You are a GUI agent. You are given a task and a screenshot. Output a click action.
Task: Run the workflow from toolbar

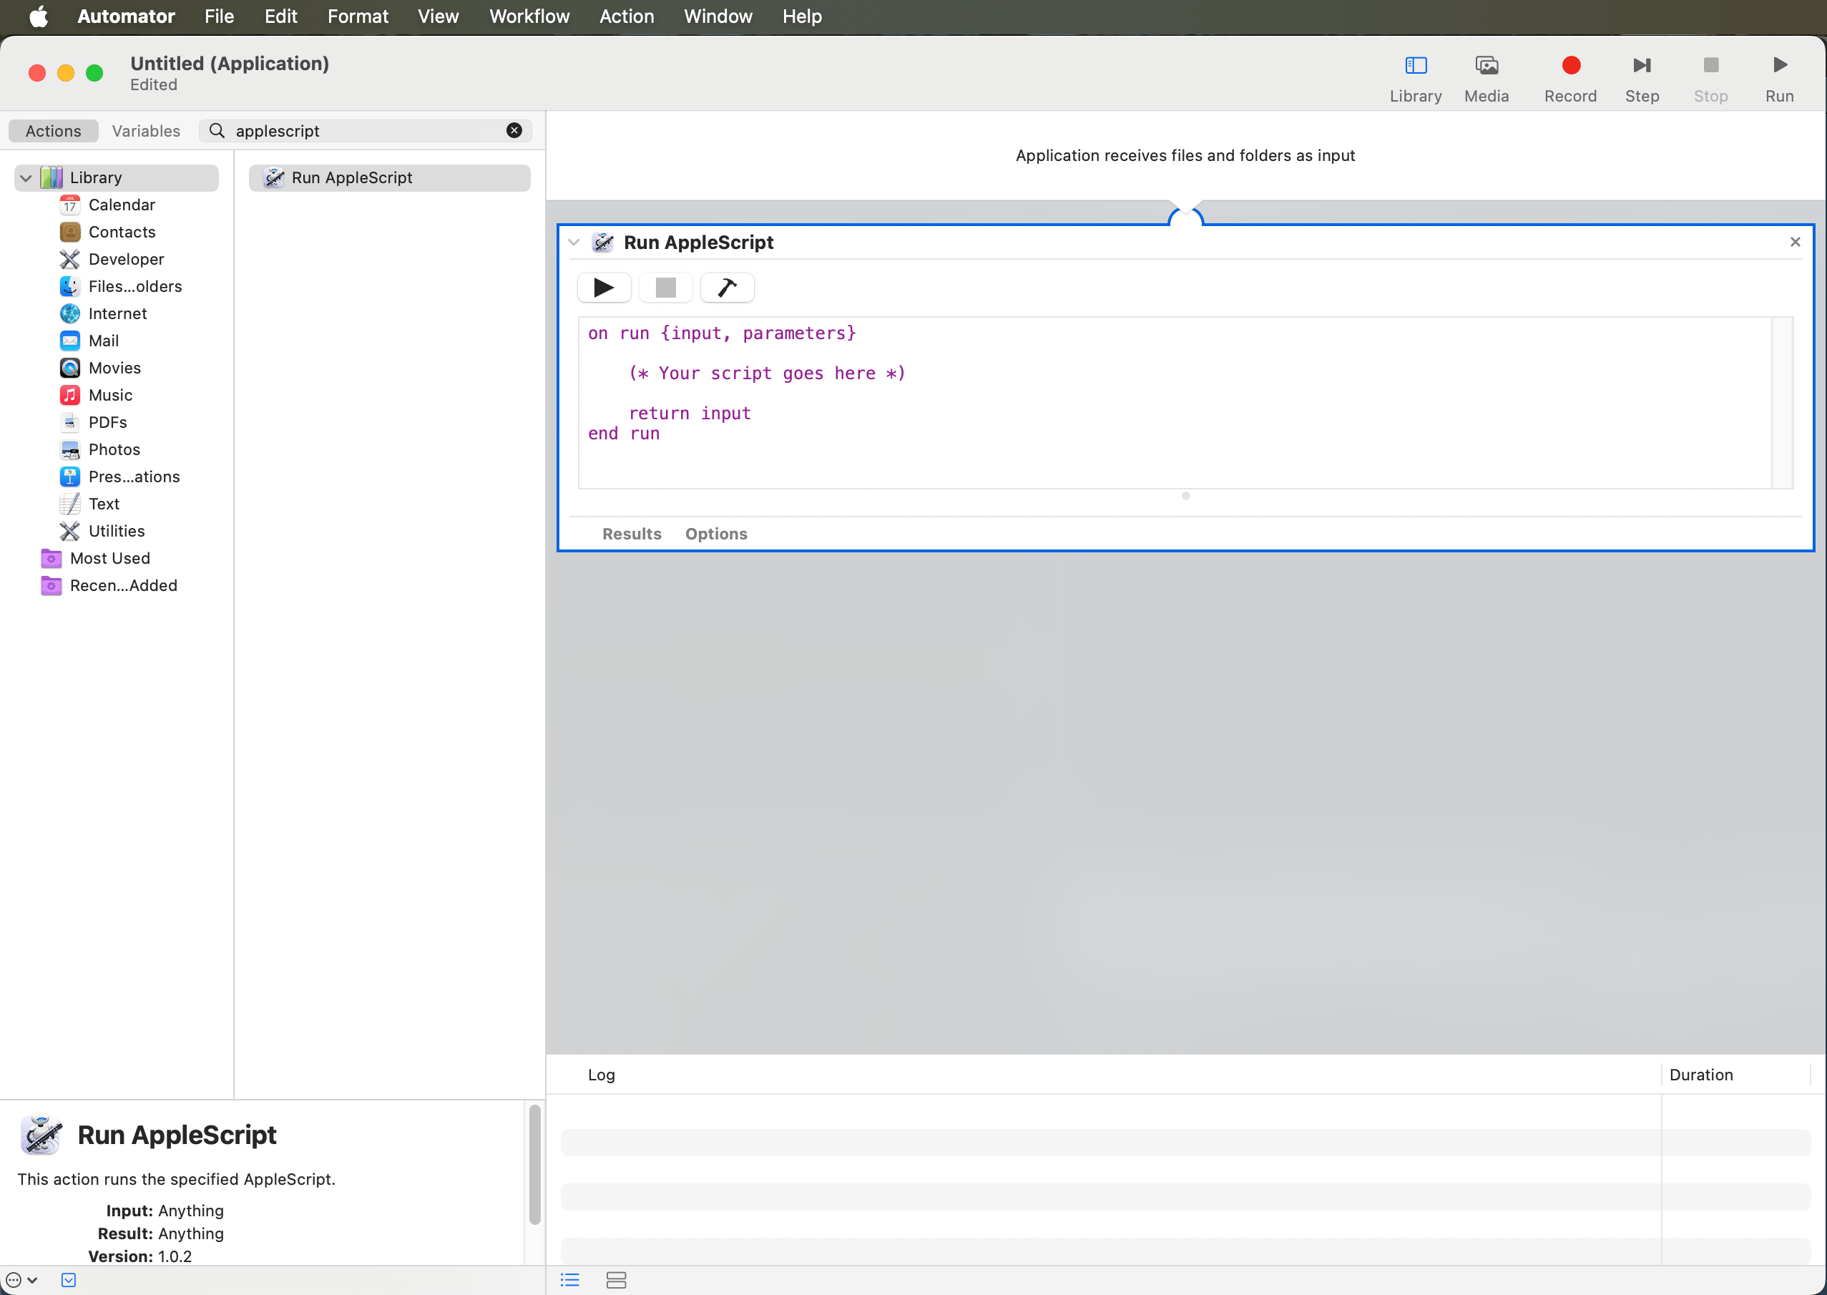[x=1778, y=78]
